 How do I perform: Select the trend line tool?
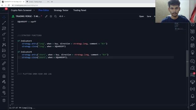4,23
